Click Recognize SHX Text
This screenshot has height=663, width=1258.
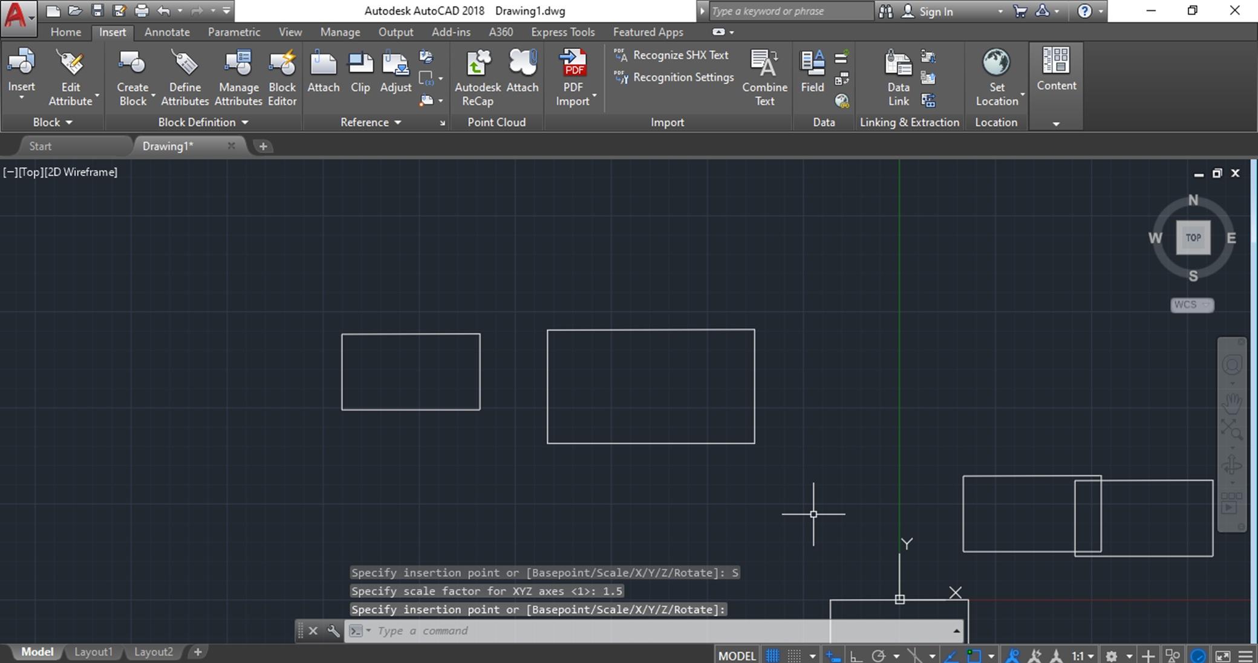pyautogui.click(x=671, y=55)
